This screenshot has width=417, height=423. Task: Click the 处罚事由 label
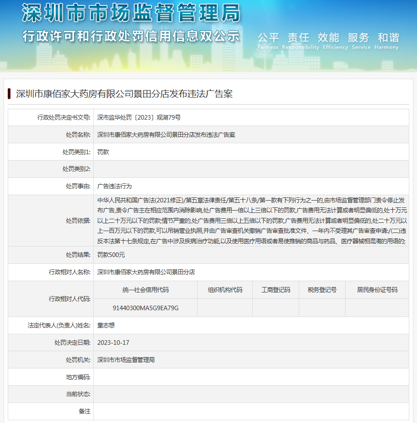[x=78, y=186]
